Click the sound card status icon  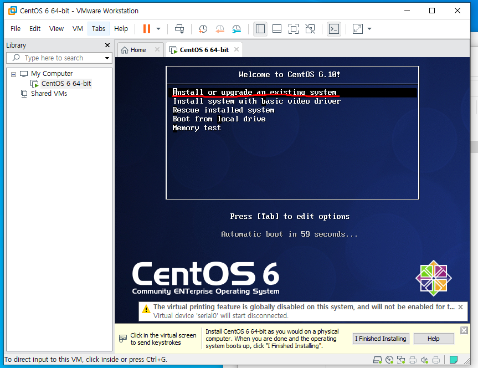[x=424, y=360]
